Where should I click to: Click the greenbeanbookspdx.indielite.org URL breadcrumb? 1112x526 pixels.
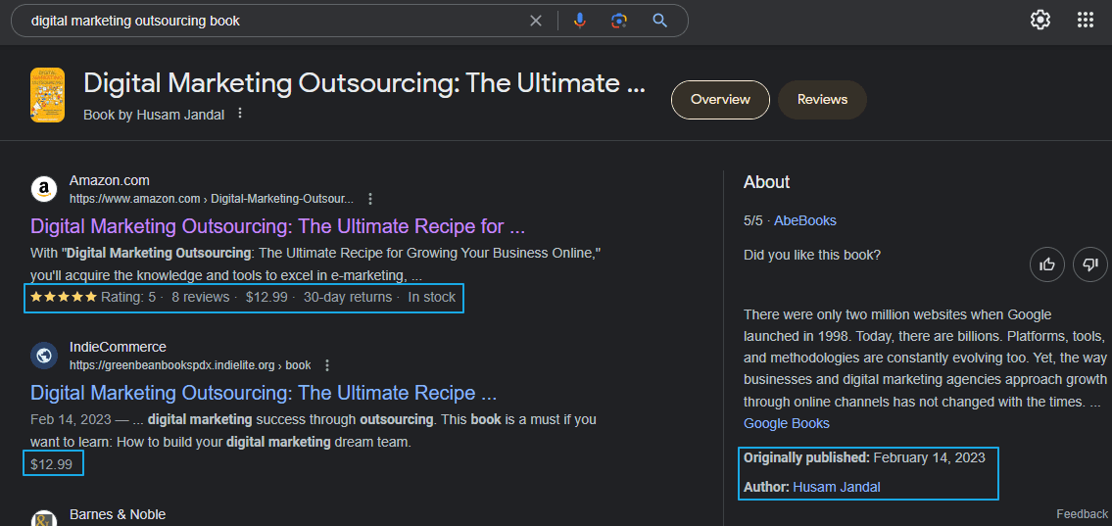click(x=190, y=365)
